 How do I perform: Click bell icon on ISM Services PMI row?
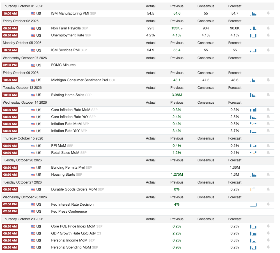pos(268,50)
